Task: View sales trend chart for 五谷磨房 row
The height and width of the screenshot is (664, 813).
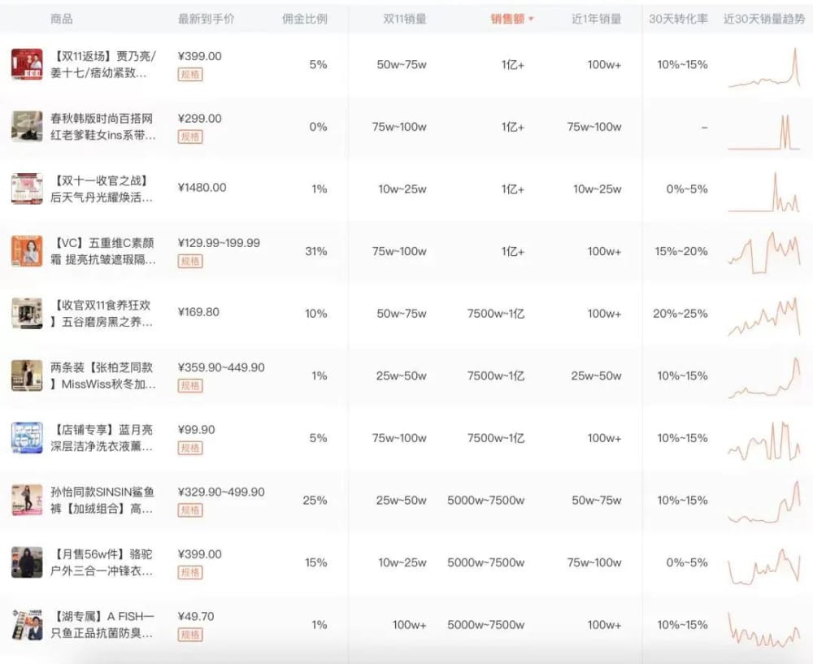Action: 764,317
